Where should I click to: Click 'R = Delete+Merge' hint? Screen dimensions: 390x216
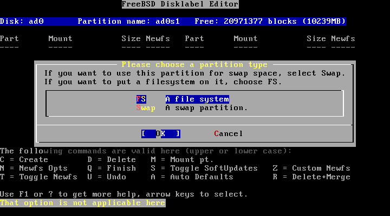coord(311,177)
